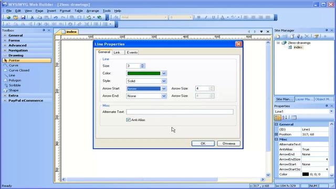Screen dimensions: 336x189
Task: Open the line Color dropdown arrow
Action: 164,73
